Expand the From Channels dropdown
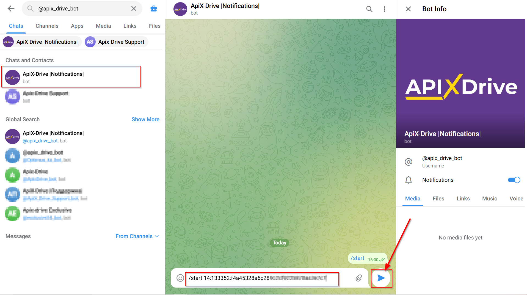Image resolution: width=527 pixels, height=295 pixels. (137, 236)
